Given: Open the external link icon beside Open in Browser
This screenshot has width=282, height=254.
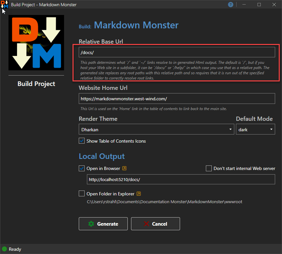Looking at the screenshot, I should (124, 168).
